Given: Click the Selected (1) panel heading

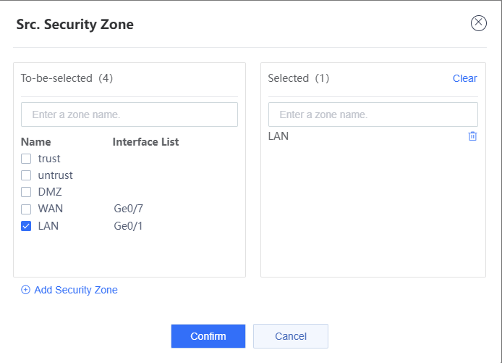Looking at the screenshot, I should click(x=298, y=78).
